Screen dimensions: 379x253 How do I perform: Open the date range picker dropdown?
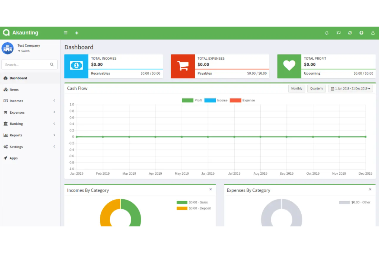350,88
